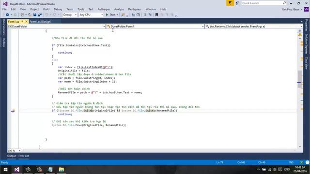
Task: Toggle a bookmark with the bookmark icon
Action: pyautogui.click(x=156, y=15)
